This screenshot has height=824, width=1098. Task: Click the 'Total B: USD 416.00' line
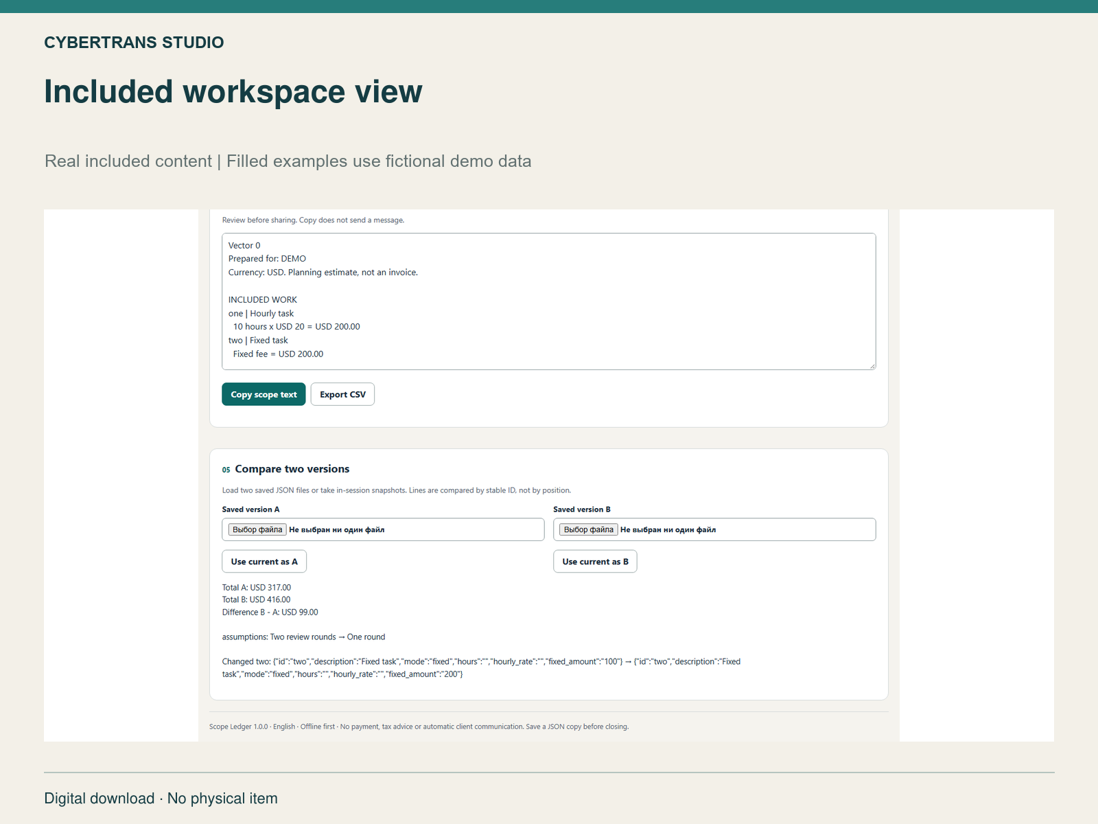[x=257, y=600]
